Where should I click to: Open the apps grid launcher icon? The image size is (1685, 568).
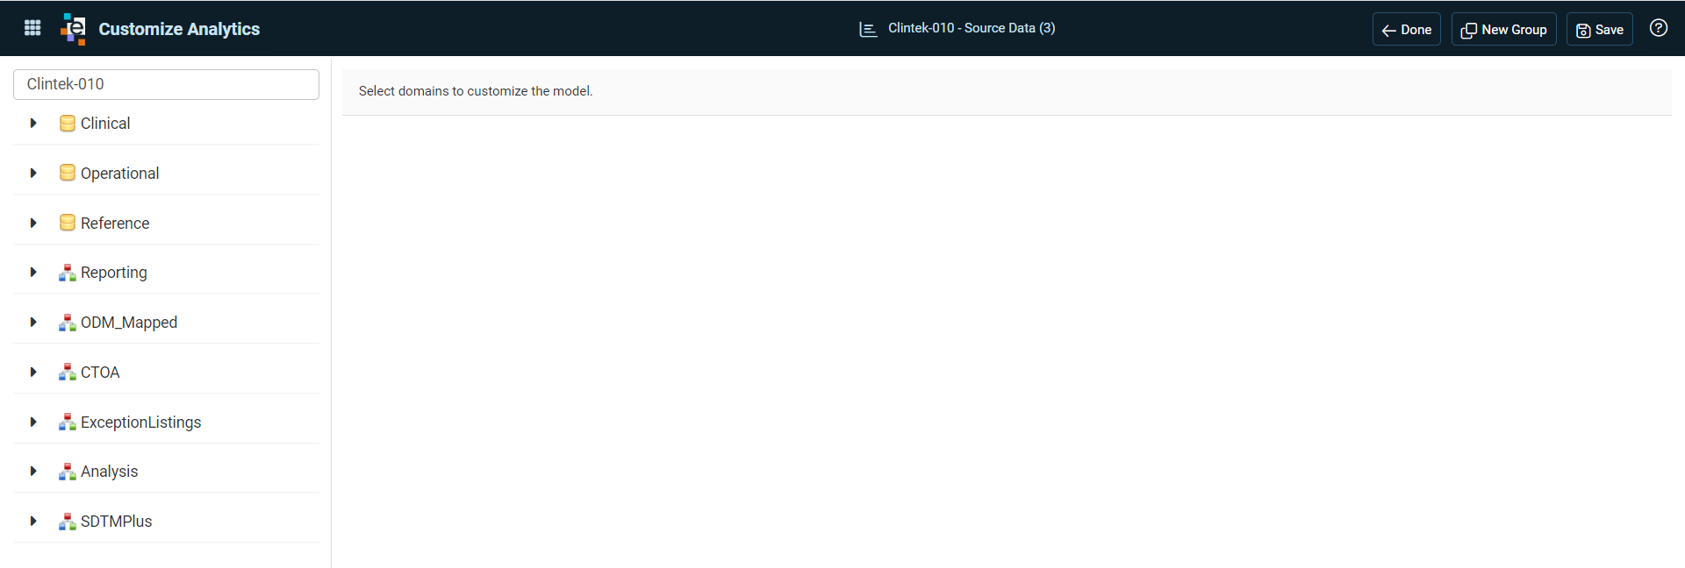tap(32, 28)
